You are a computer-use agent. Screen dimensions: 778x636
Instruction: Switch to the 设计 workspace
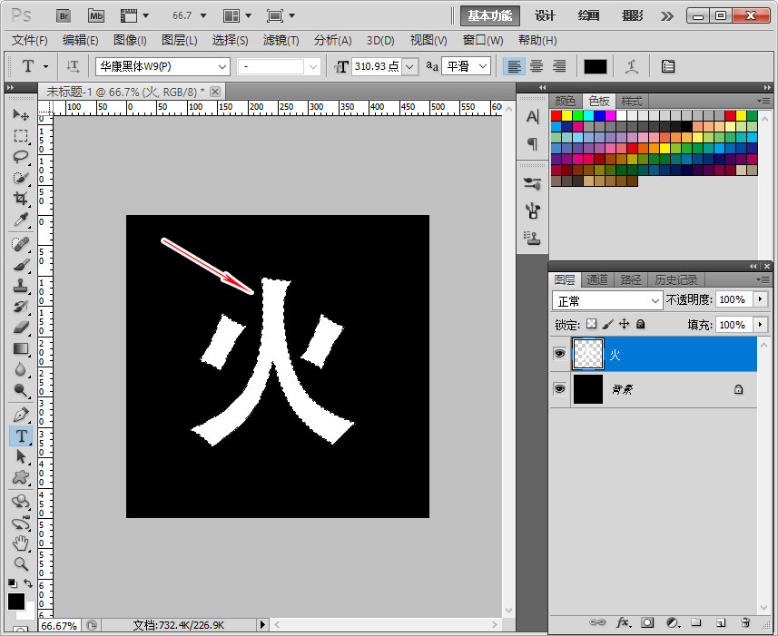tap(545, 15)
